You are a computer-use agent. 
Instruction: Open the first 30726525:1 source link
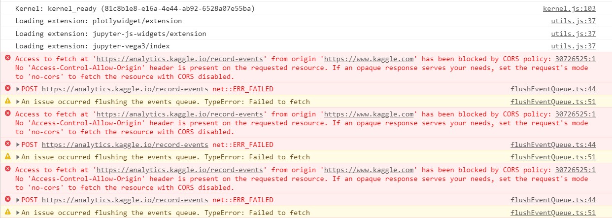coord(576,59)
